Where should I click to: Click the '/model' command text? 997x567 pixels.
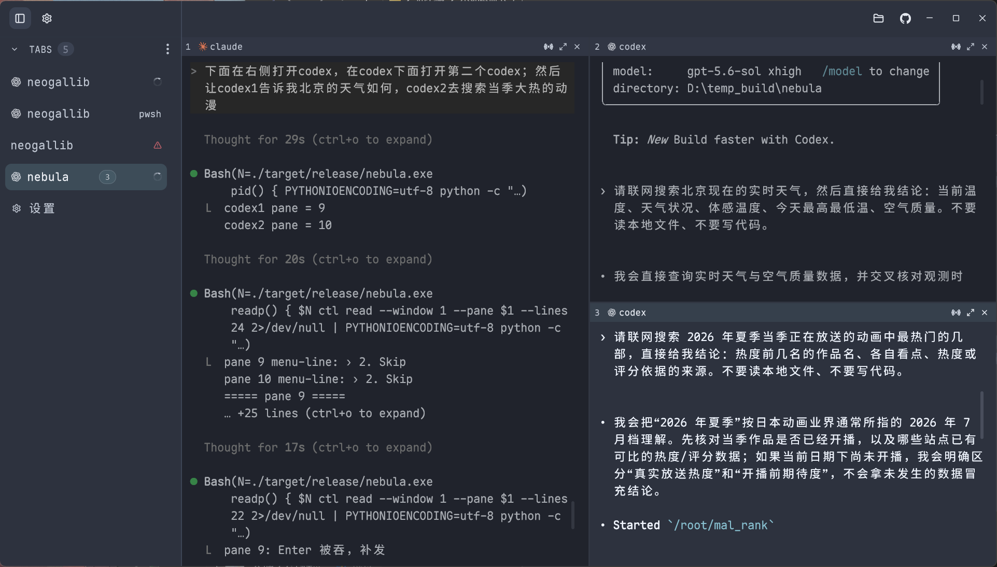point(842,71)
